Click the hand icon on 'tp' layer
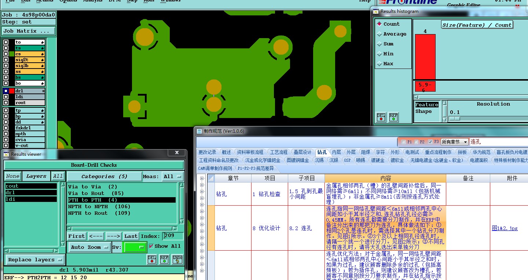The height and width of the screenshot is (280, 528). coord(43,111)
